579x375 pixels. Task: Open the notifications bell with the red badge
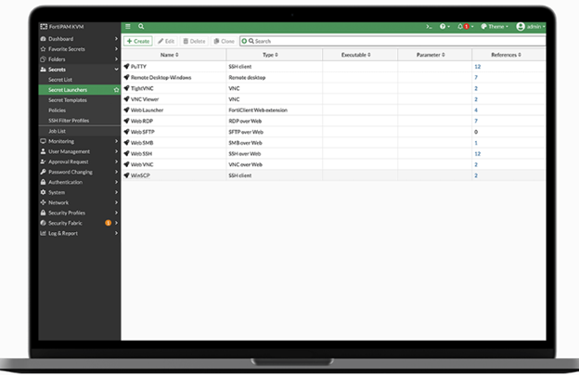pyautogui.click(x=465, y=27)
